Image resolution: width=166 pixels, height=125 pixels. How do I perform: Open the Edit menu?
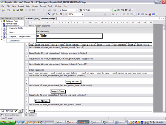click(x=8, y=6)
